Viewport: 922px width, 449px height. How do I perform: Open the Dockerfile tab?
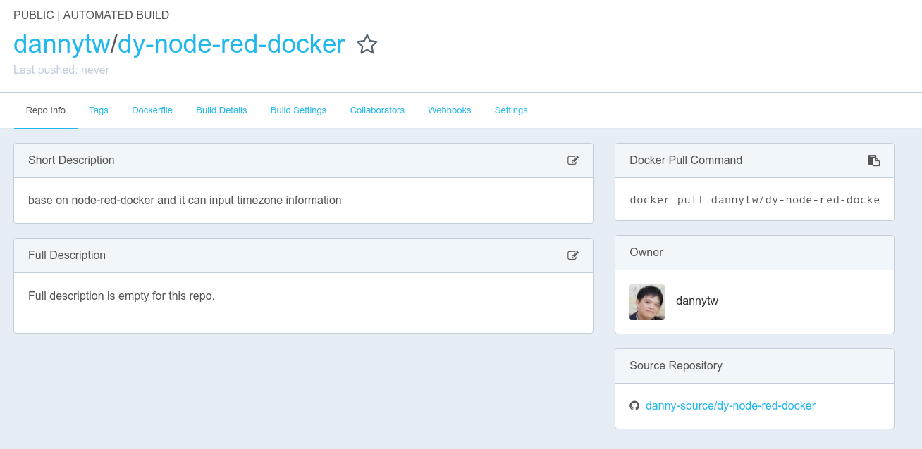152,110
